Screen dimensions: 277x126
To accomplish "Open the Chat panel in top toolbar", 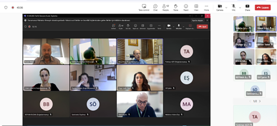I will coord(155,7).
